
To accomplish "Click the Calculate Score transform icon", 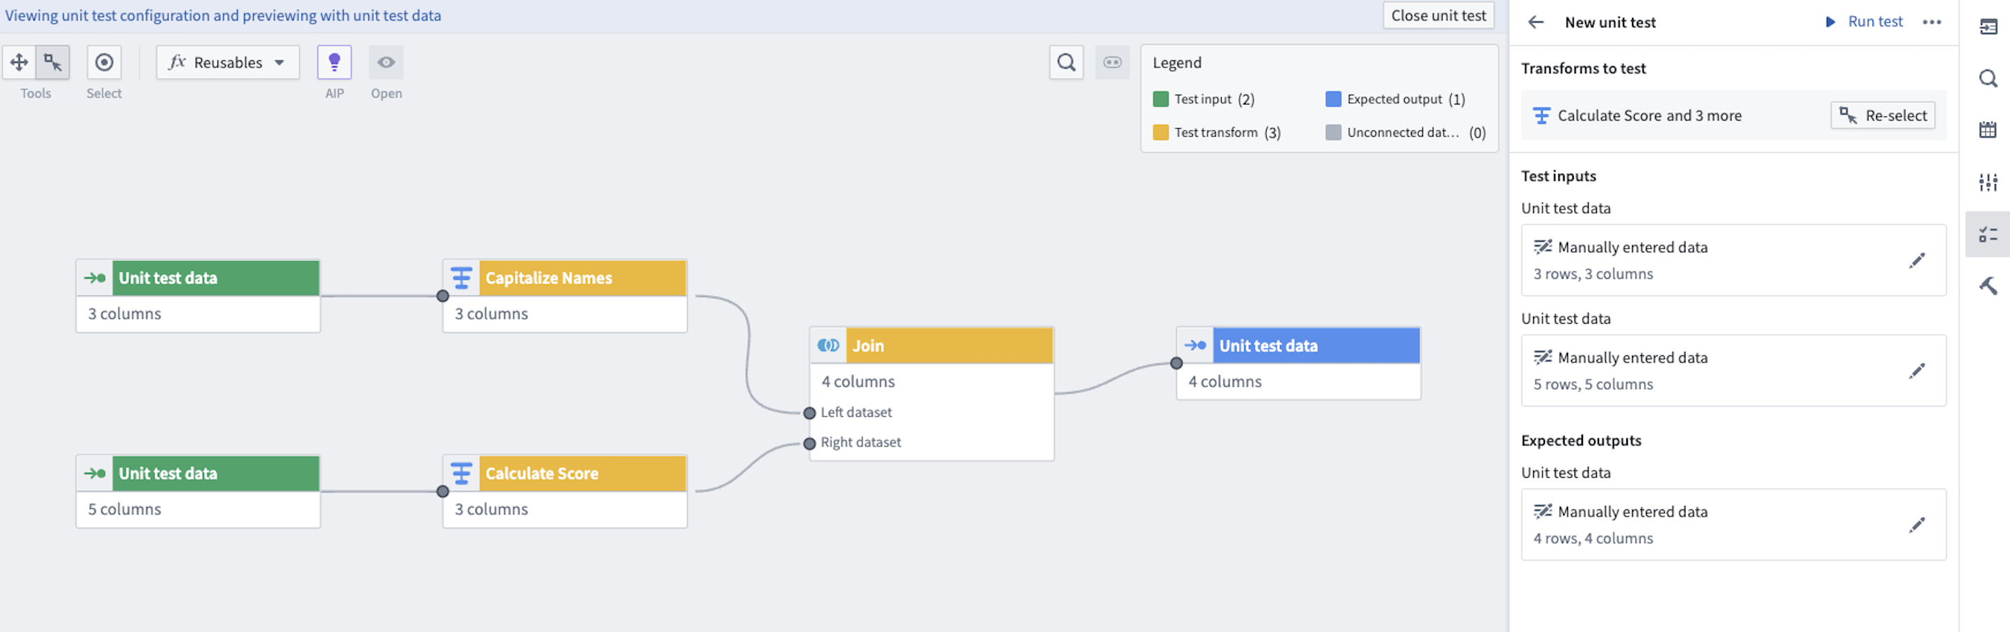I will point(461,474).
